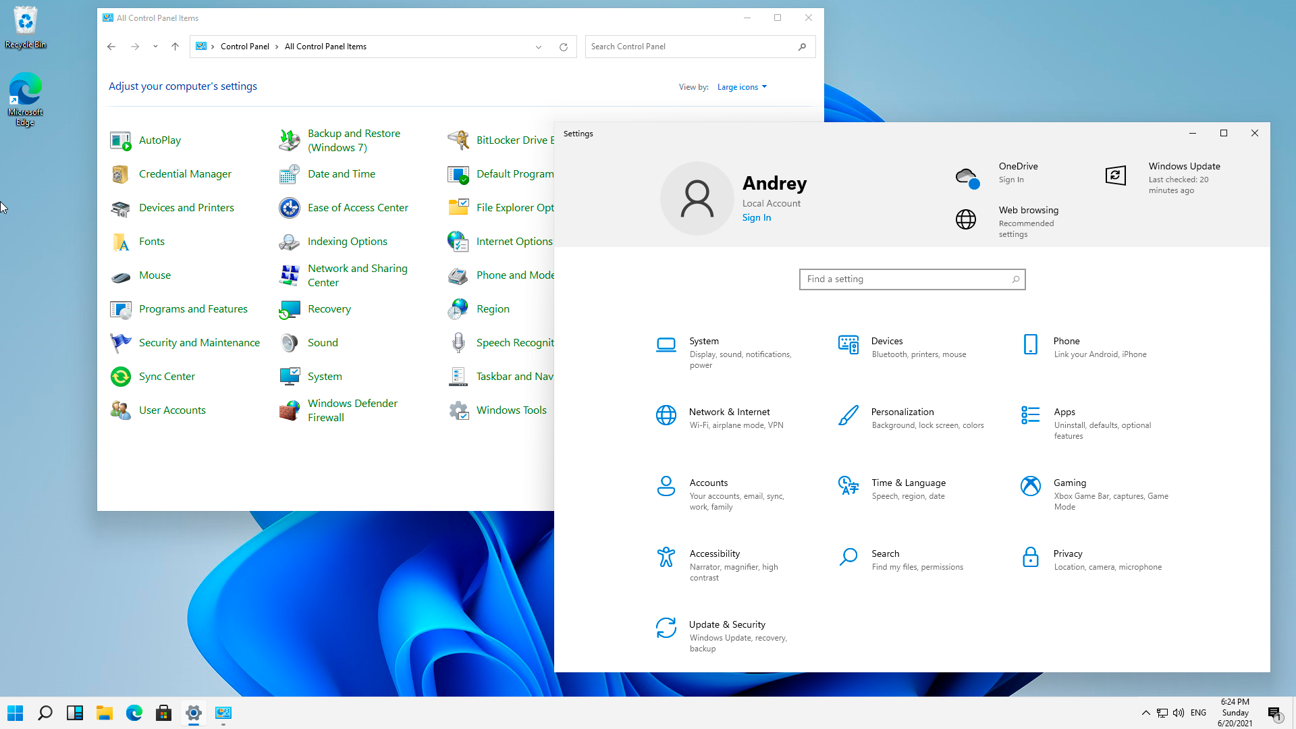Image resolution: width=1296 pixels, height=729 pixels.
Task: Show hidden icons in system tray
Action: (1145, 713)
